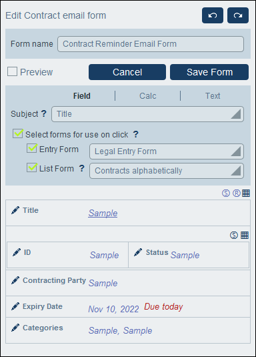Open the Subject dropdown showing Title
256x357 pixels.
pyautogui.click(x=147, y=114)
